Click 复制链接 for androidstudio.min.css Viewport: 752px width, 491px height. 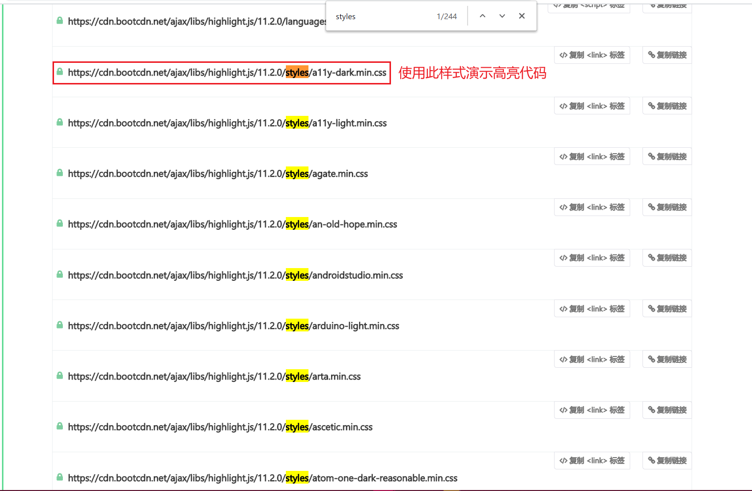[667, 257]
